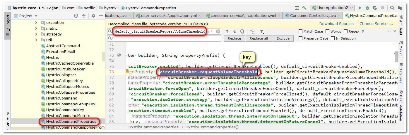Click into the replace text field

click(164, 38)
